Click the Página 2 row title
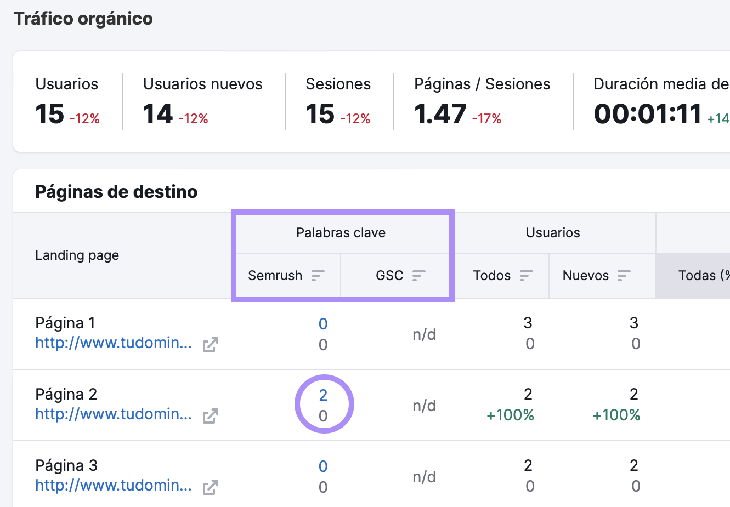Viewport: 730px width, 507px height. tap(66, 394)
